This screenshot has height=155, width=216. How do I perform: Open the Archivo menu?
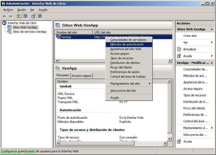8,10
